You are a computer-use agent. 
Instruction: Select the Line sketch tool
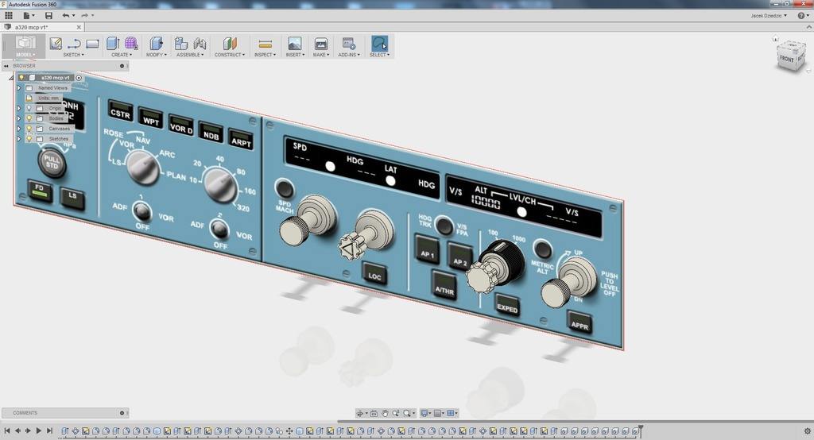74,43
